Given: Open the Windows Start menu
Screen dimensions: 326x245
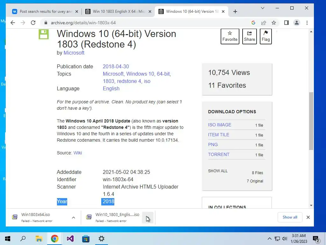Looking at the screenshot, I should pos(8,239).
